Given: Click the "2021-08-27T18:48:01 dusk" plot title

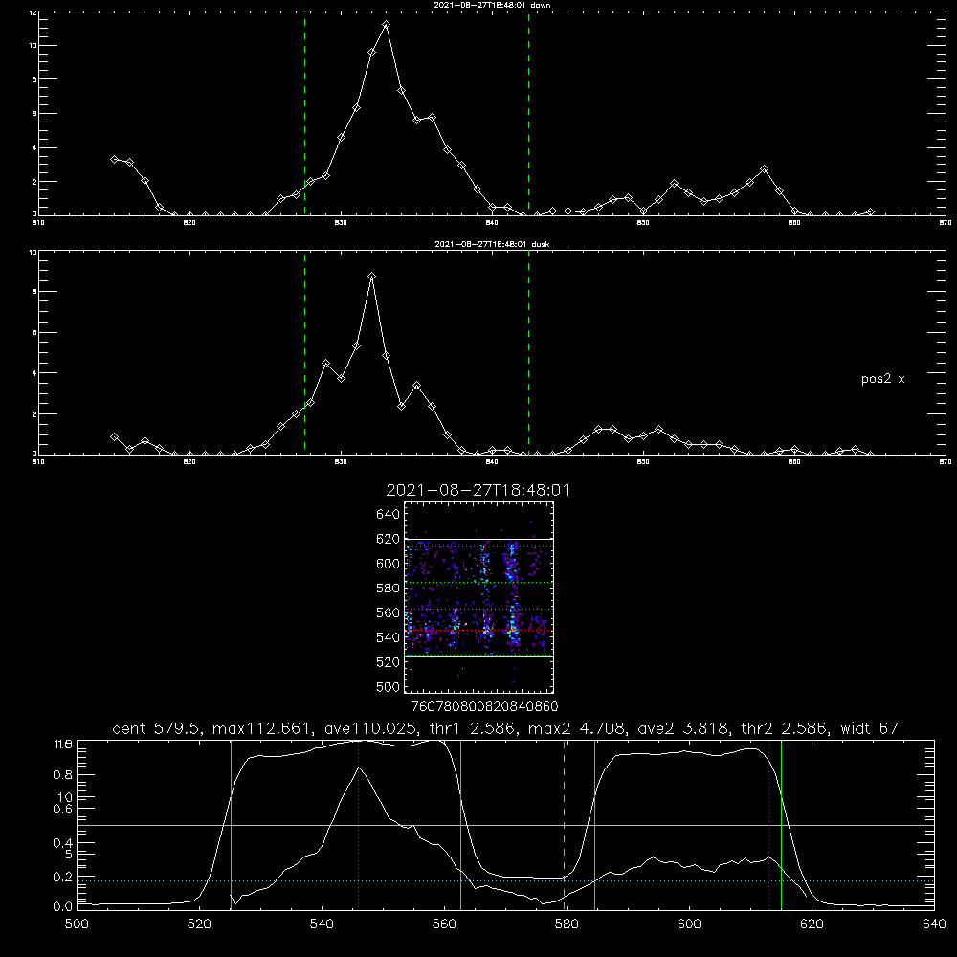Looking at the screenshot, I should (x=492, y=244).
